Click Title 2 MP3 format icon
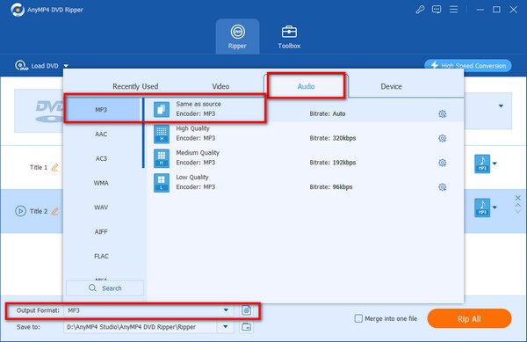527x342 pixels. coord(482,207)
